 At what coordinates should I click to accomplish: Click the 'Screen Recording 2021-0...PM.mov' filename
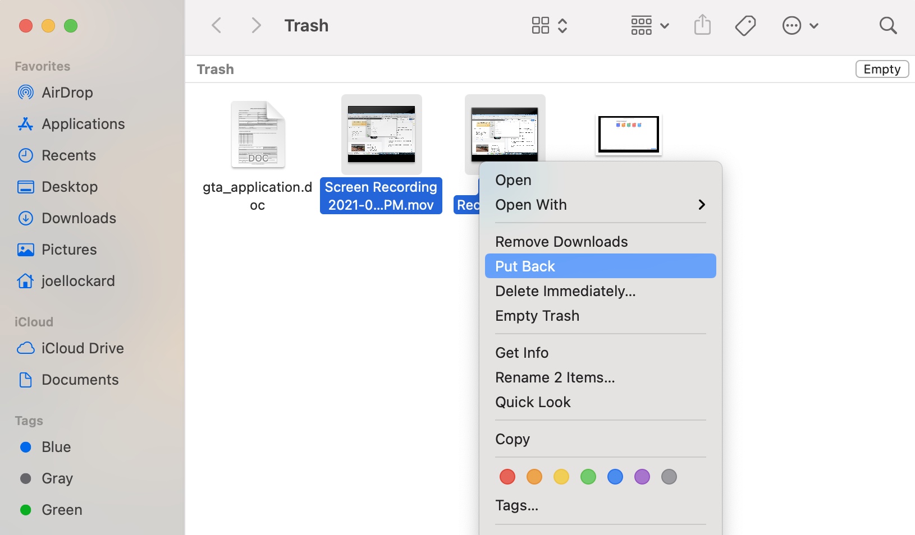click(381, 196)
